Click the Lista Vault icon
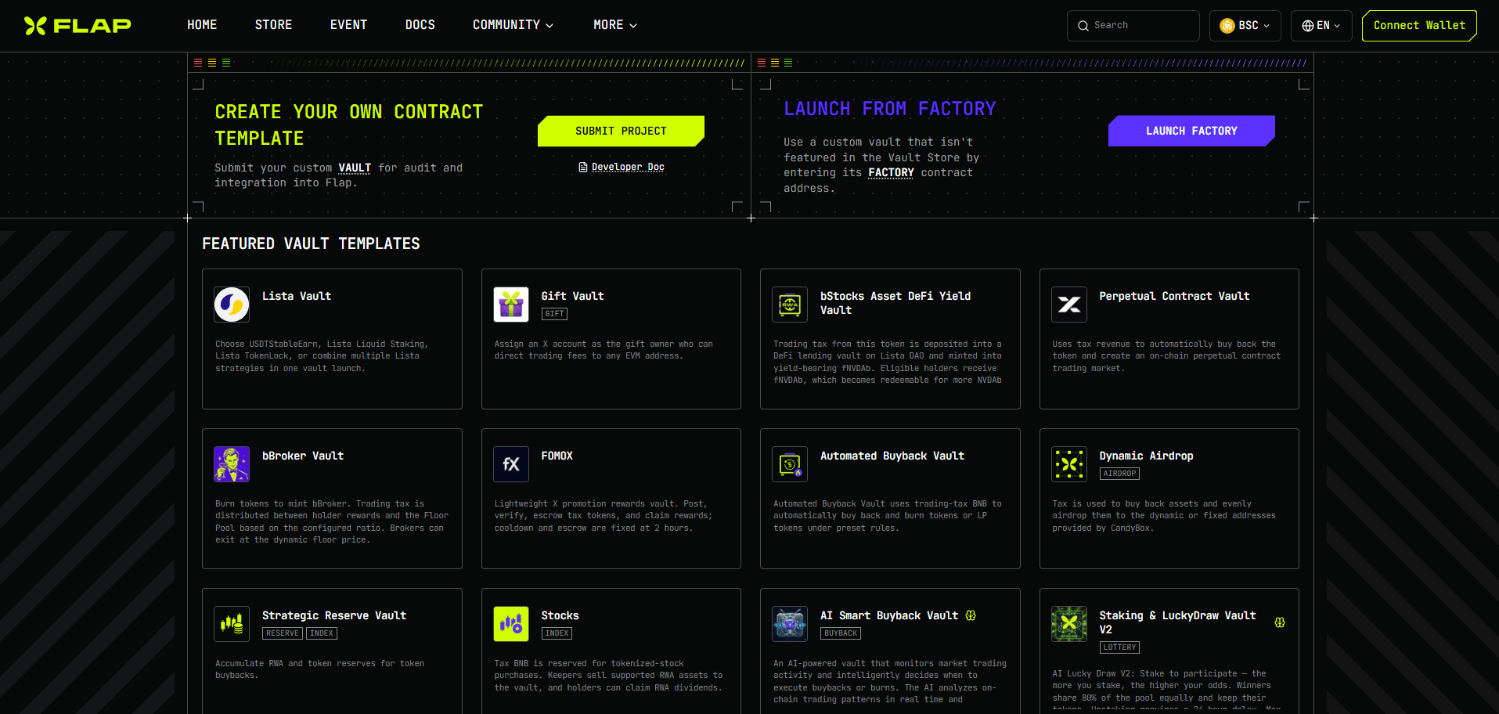Viewport: 1499px width, 714px height. 232,305
